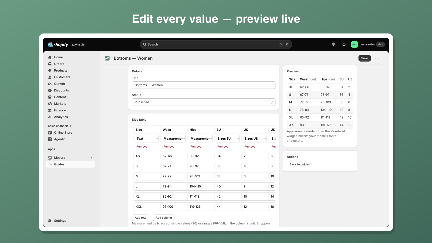
Task: Open the US column Sizes US dropdown
Action: (x=254, y=139)
